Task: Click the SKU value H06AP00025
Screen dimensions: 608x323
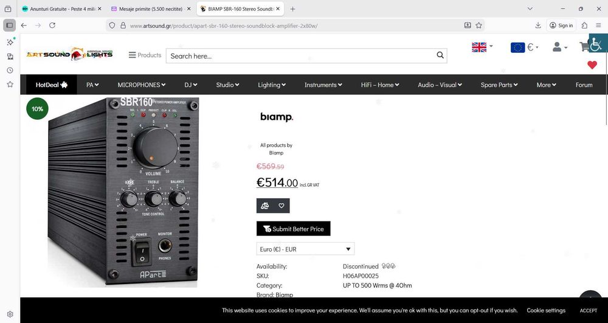Action: [361, 276]
